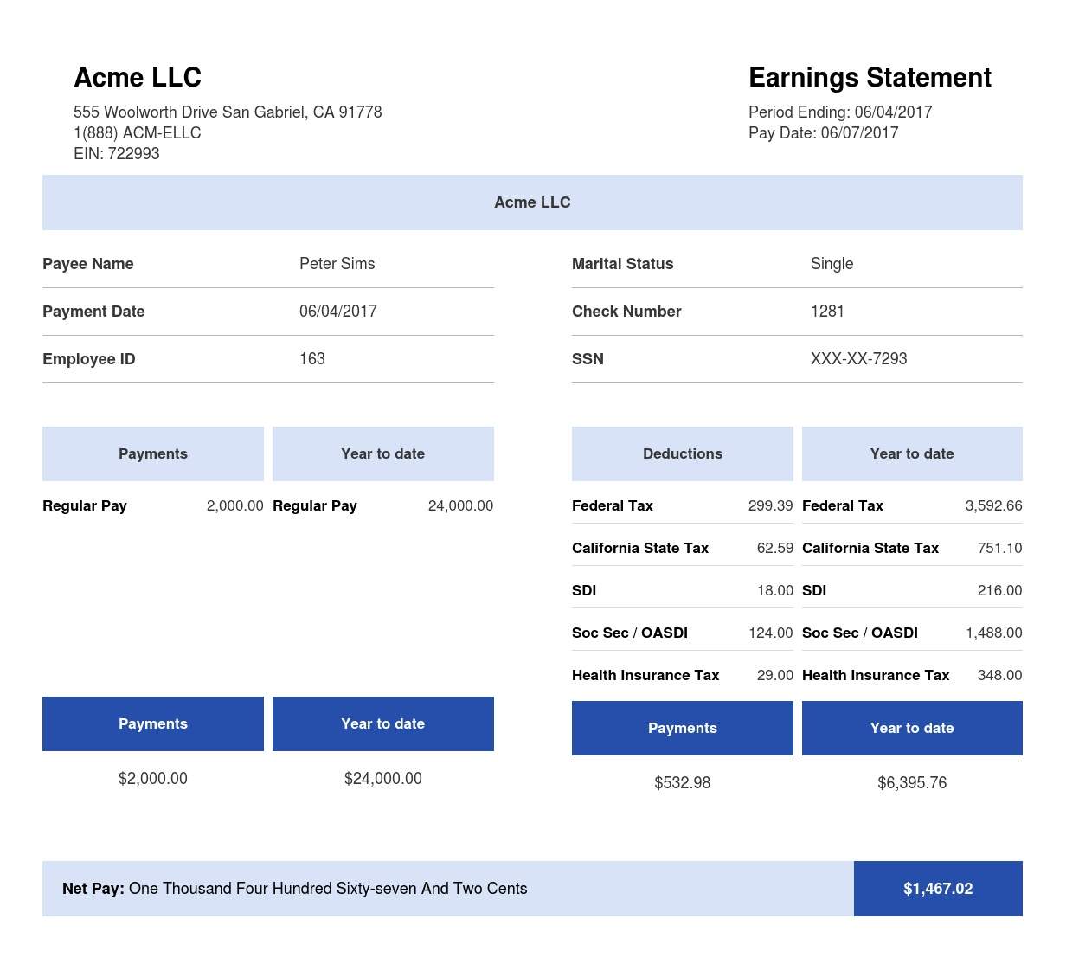Select the Pay Date 06/07/2017 text

(823, 132)
